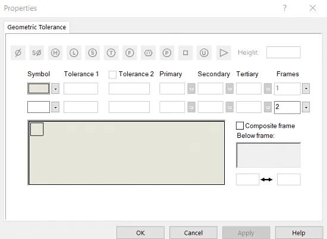Confirm the dialog with OK
The image size is (327, 239).
pyautogui.click(x=140, y=232)
